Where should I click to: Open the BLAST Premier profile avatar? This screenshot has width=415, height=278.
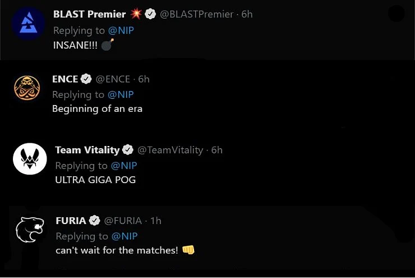[x=29, y=24]
